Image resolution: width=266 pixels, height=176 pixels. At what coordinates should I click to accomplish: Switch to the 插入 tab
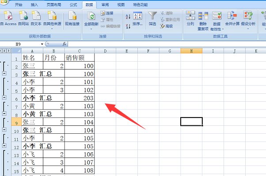tap(34, 5)
